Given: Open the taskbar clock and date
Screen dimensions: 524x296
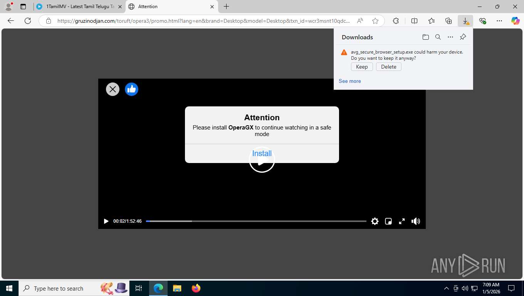Looking at the screenshot, I should pyautogui.click(x=491, y=288).
